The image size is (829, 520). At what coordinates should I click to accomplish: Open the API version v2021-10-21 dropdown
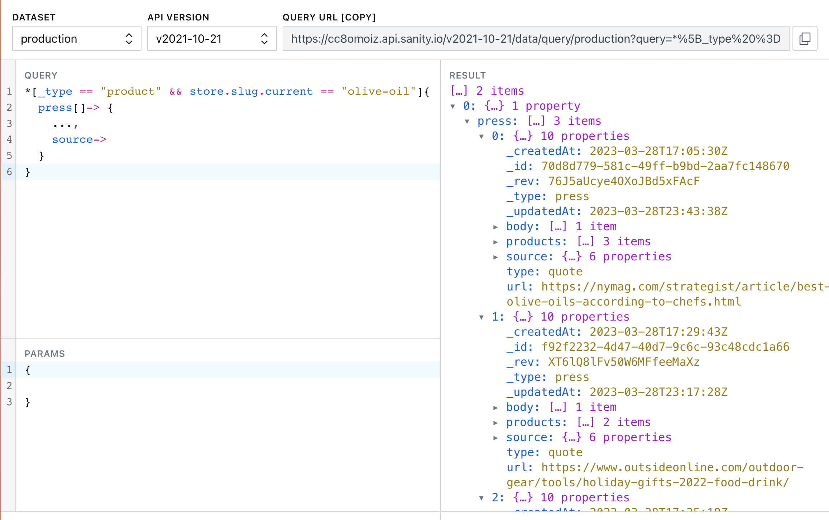(x=212, y=38)
